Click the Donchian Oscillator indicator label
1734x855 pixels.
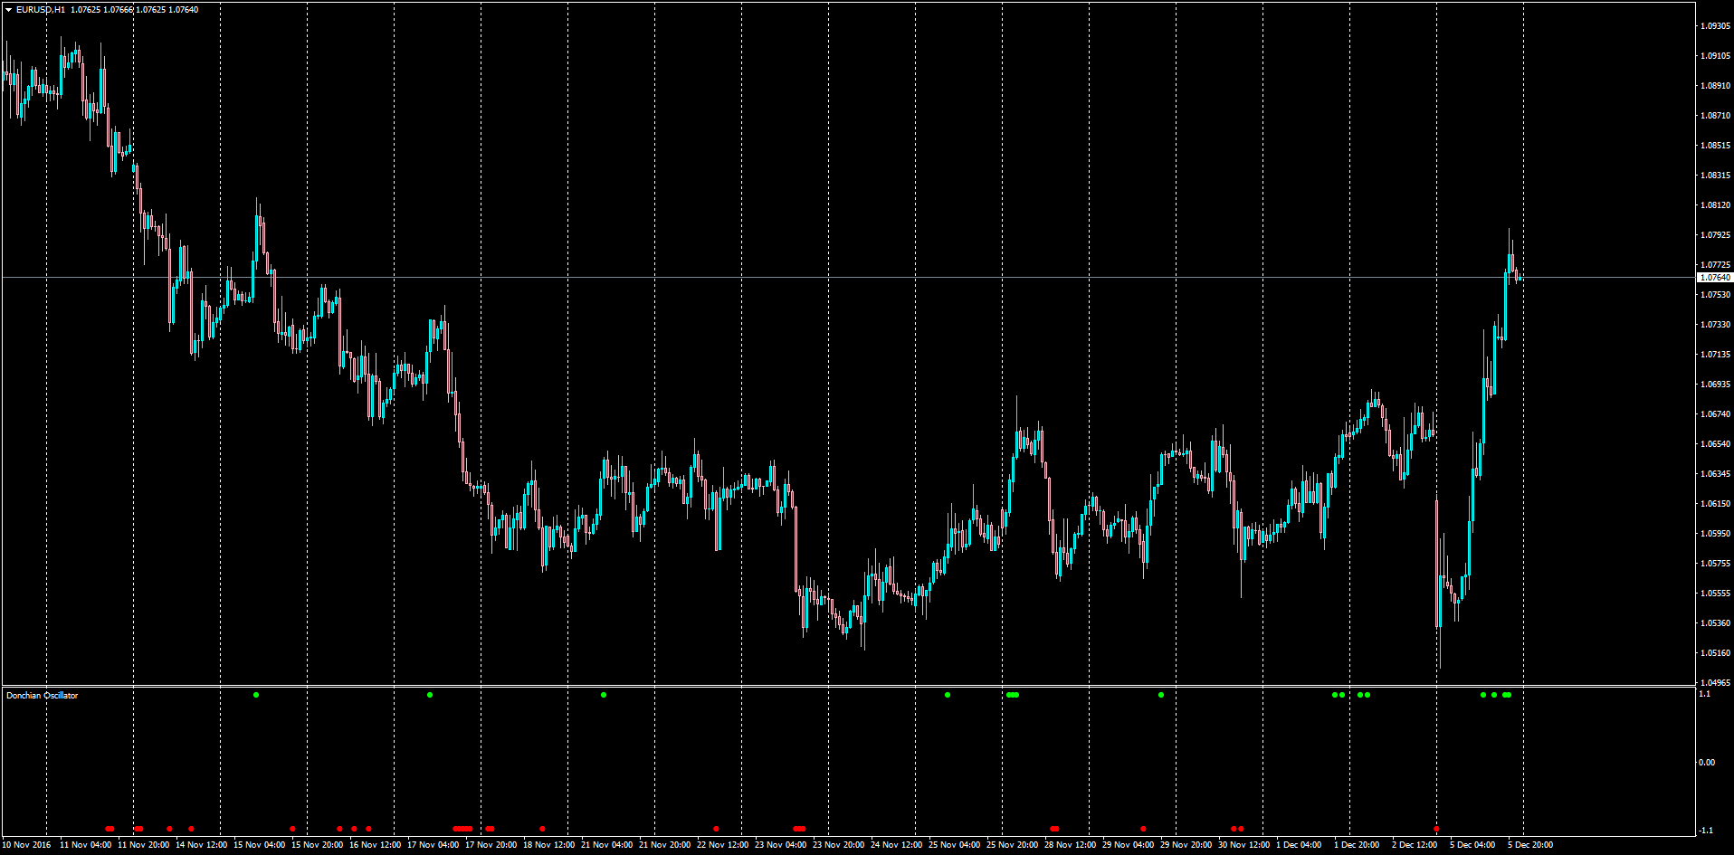tap(43, 696)
